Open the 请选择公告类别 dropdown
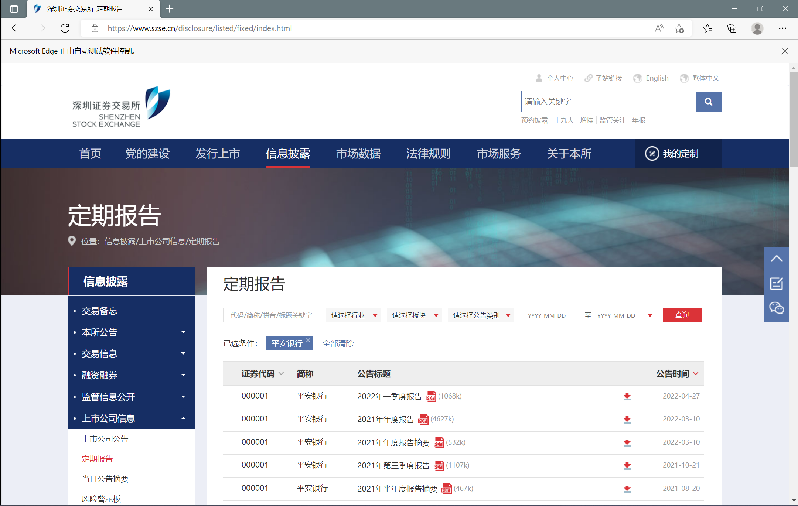Viewport: 798px width, 506px height. pyautogui.click(x=481, y=315)
